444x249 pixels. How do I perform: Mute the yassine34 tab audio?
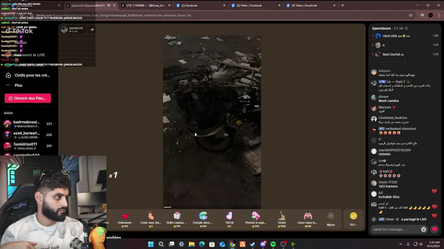coord(109,6)
